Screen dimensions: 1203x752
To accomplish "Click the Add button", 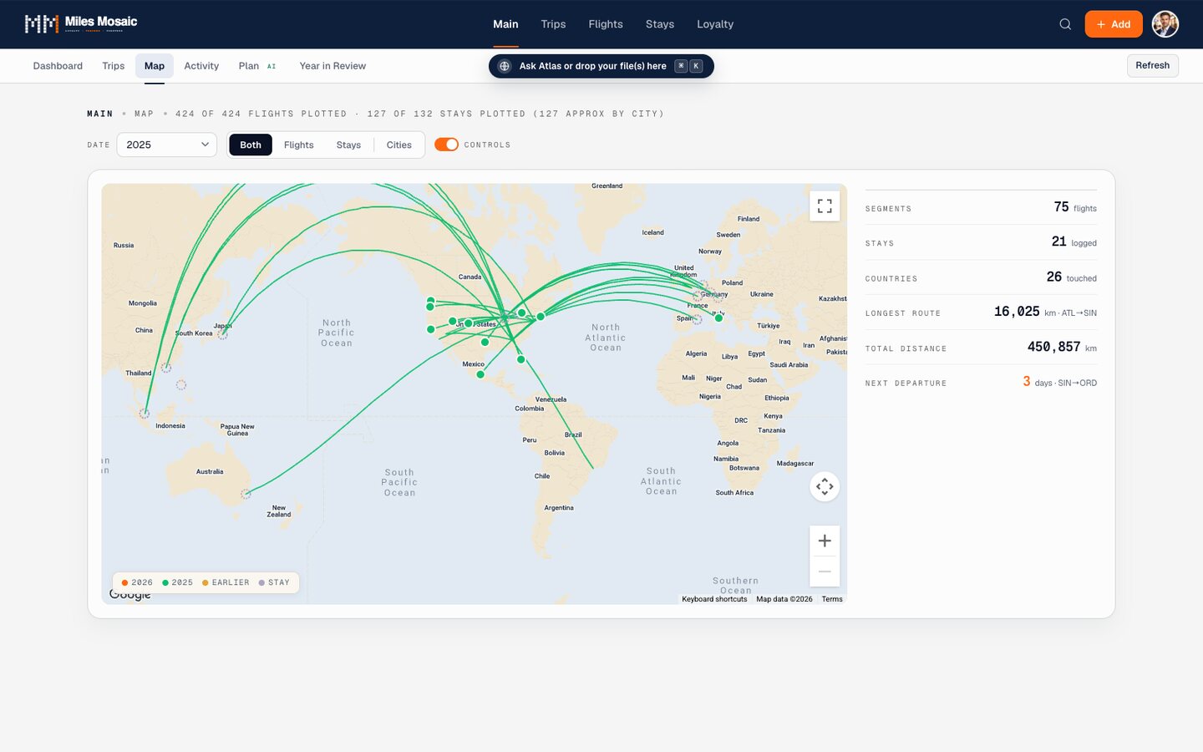I will [x=1114, y=24].
